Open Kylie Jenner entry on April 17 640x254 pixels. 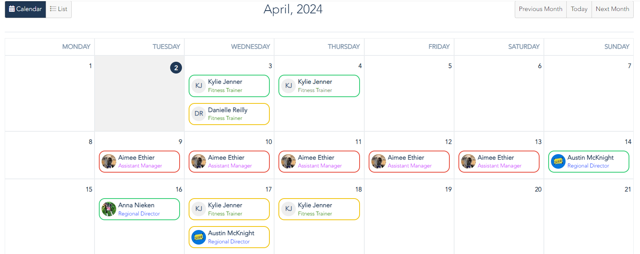[x=229, y=209]
